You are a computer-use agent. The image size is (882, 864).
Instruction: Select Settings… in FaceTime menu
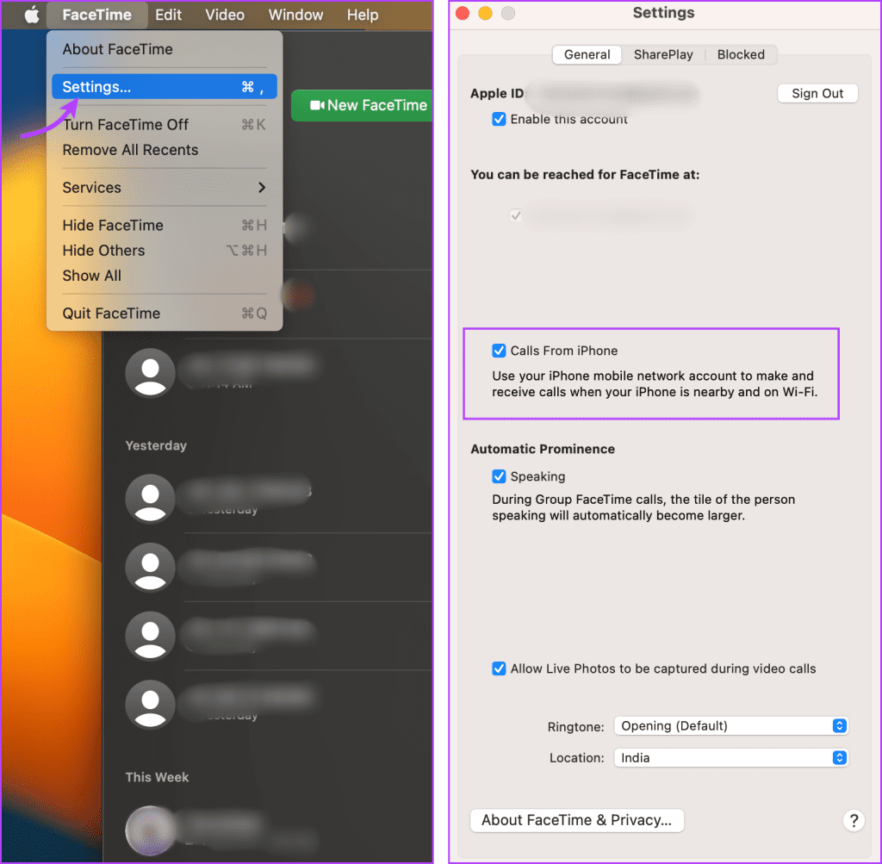click(x=165, y=87)
